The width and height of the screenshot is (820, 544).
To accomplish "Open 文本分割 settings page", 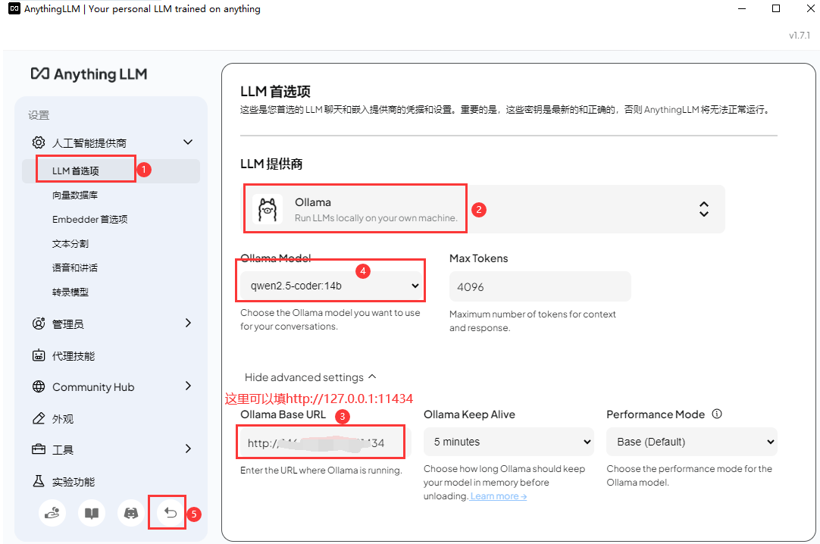I will click(x=70, y=243).
